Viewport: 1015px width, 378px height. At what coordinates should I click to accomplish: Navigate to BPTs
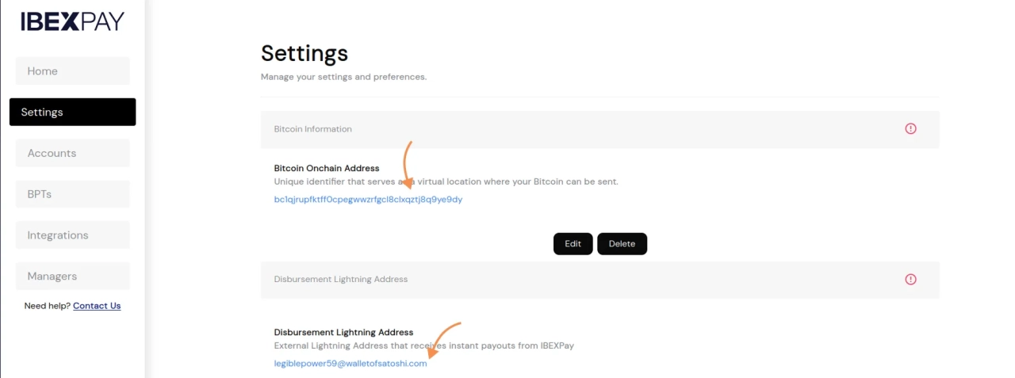tap(72, 194)
